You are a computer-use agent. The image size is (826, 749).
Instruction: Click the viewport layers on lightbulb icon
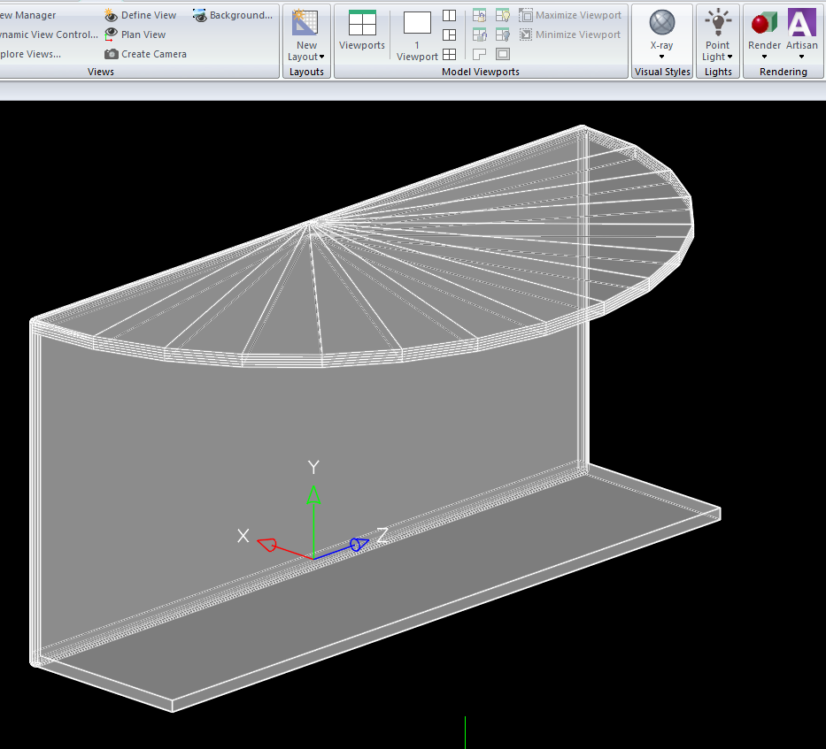(x=503, y=15)
